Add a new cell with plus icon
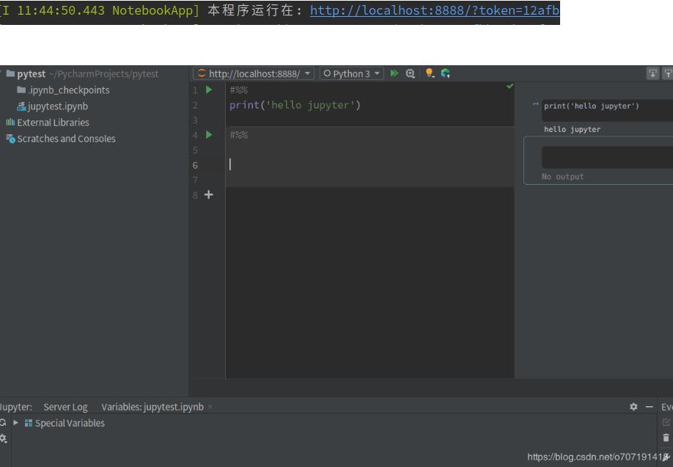This screenshot has height=467, width=673. (209, 195)
